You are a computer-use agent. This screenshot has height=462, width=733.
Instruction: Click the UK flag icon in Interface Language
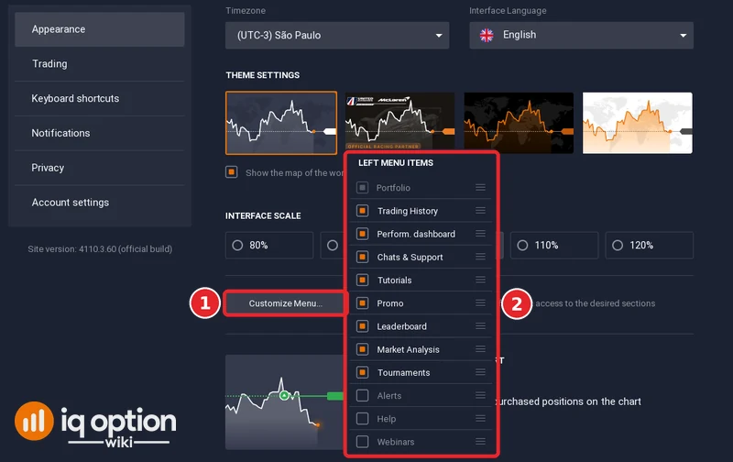487,35
